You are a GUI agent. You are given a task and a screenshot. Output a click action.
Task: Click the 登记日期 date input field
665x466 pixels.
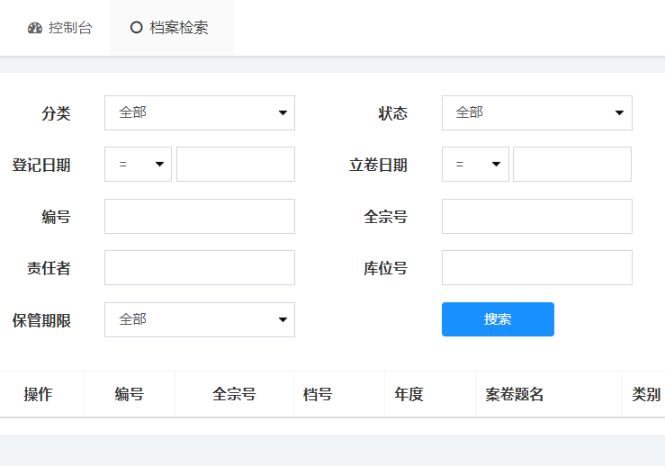coord(236,164)
